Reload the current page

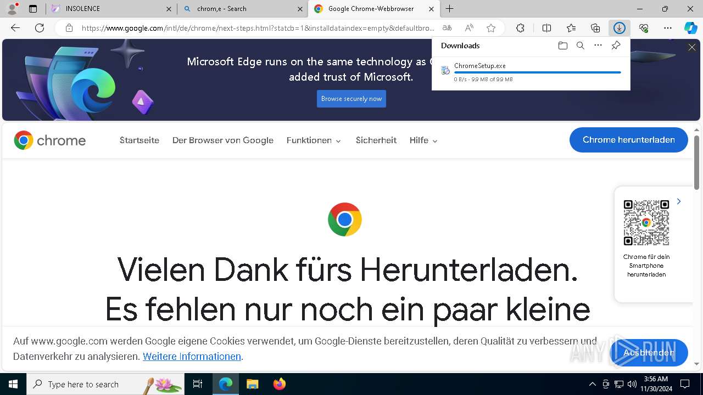pyautogui.click(x=40, y=28)
